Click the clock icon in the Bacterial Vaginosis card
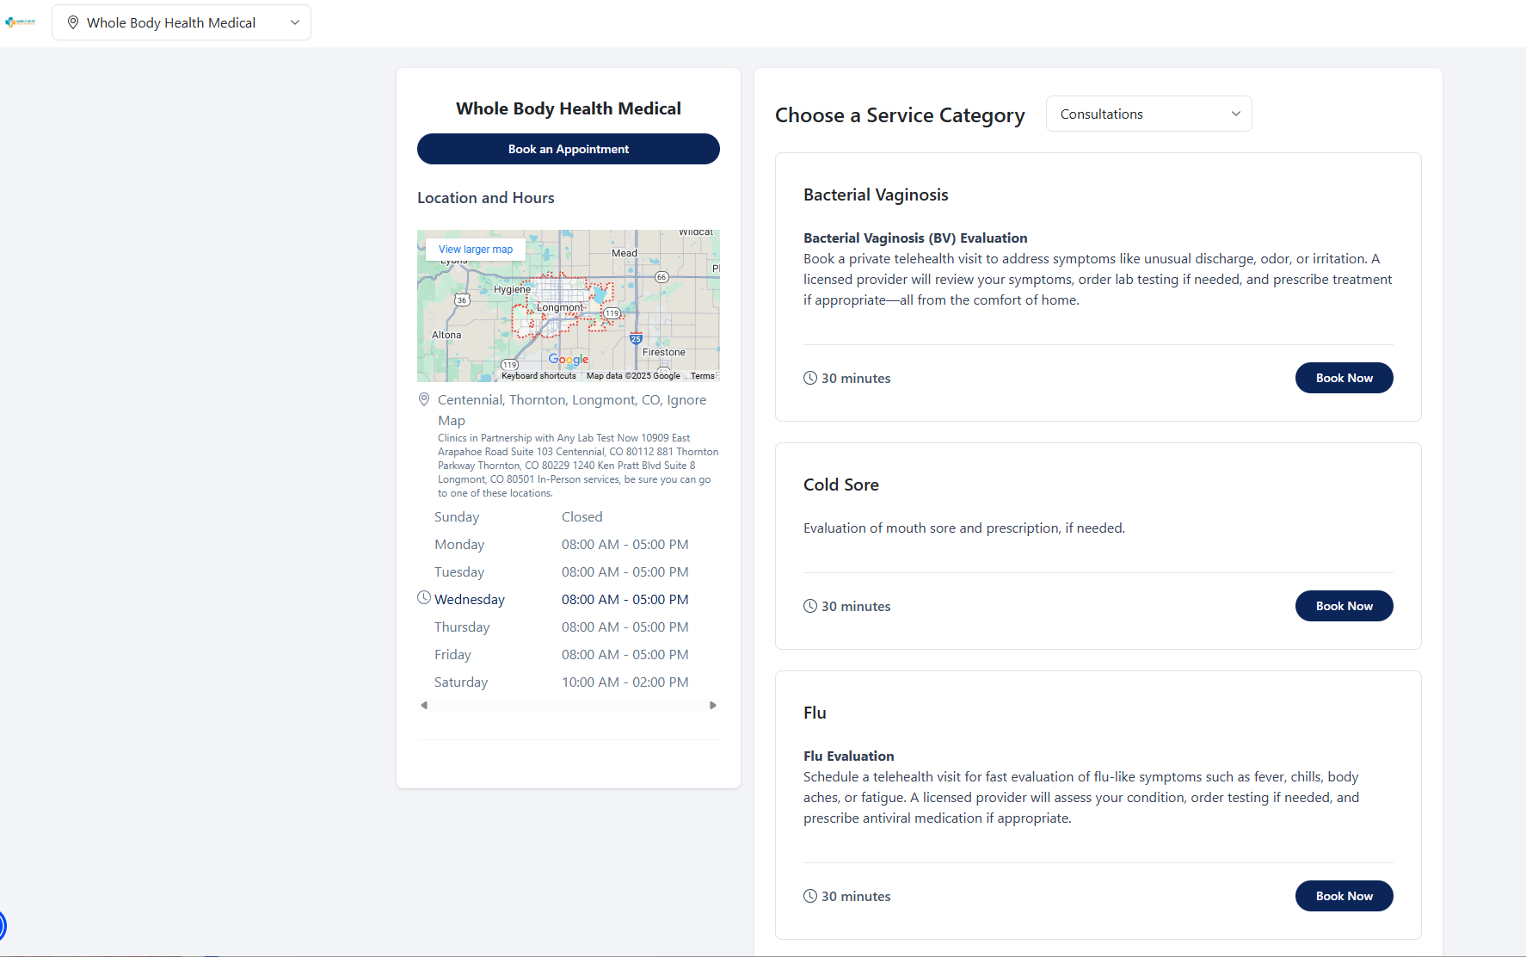This screenshot has height=957, width=1526. [810, 378]
